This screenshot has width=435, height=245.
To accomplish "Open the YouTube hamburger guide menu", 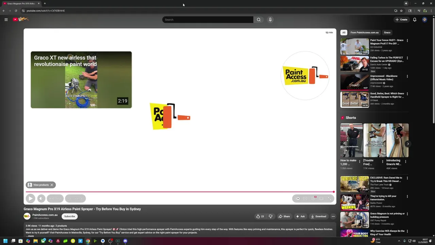I will 6,19.
